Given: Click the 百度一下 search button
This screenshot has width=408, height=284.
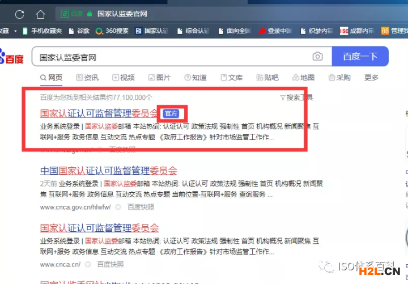Looking at the screenshot, I should click(x=360, y=56).
